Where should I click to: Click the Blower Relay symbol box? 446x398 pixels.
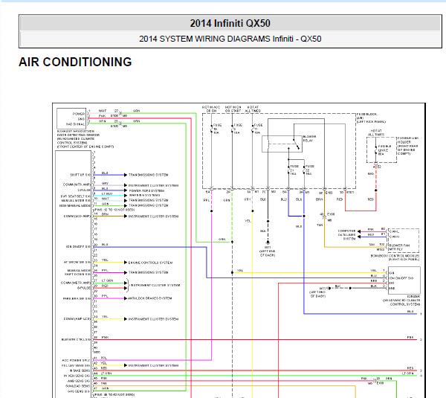282,144
